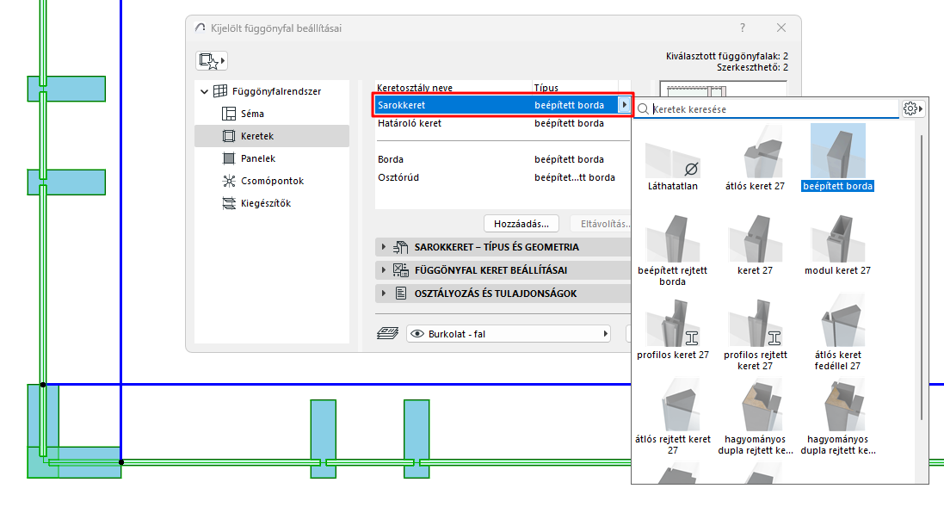Open the Csomópontok settings page
The width and height of the screenshot is (944, 507).
point(272,181)
